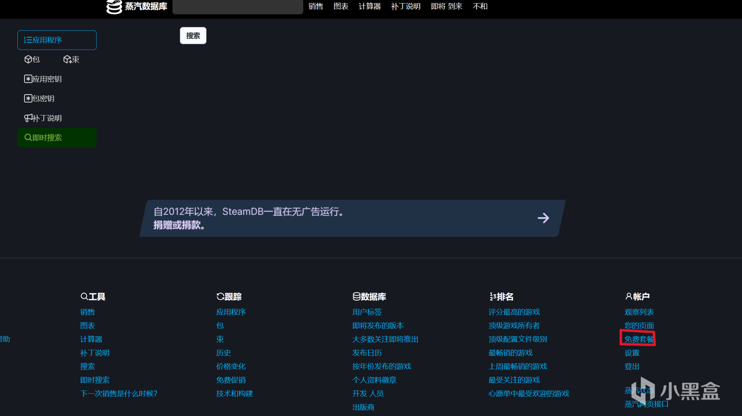This screenshot has width=742, height=416.
Task: Open footer 补丁说明 link under 工具
Action: tap(95, 353)
